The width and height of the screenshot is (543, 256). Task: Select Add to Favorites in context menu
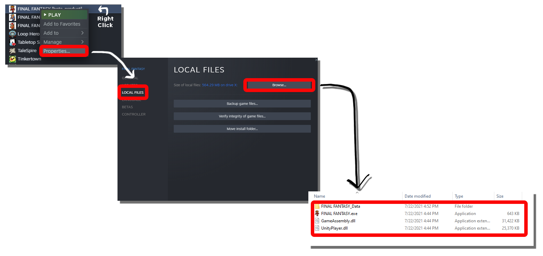pos(62,24)
